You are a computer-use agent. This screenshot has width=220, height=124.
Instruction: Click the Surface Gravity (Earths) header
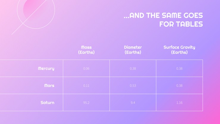[179, 50]
